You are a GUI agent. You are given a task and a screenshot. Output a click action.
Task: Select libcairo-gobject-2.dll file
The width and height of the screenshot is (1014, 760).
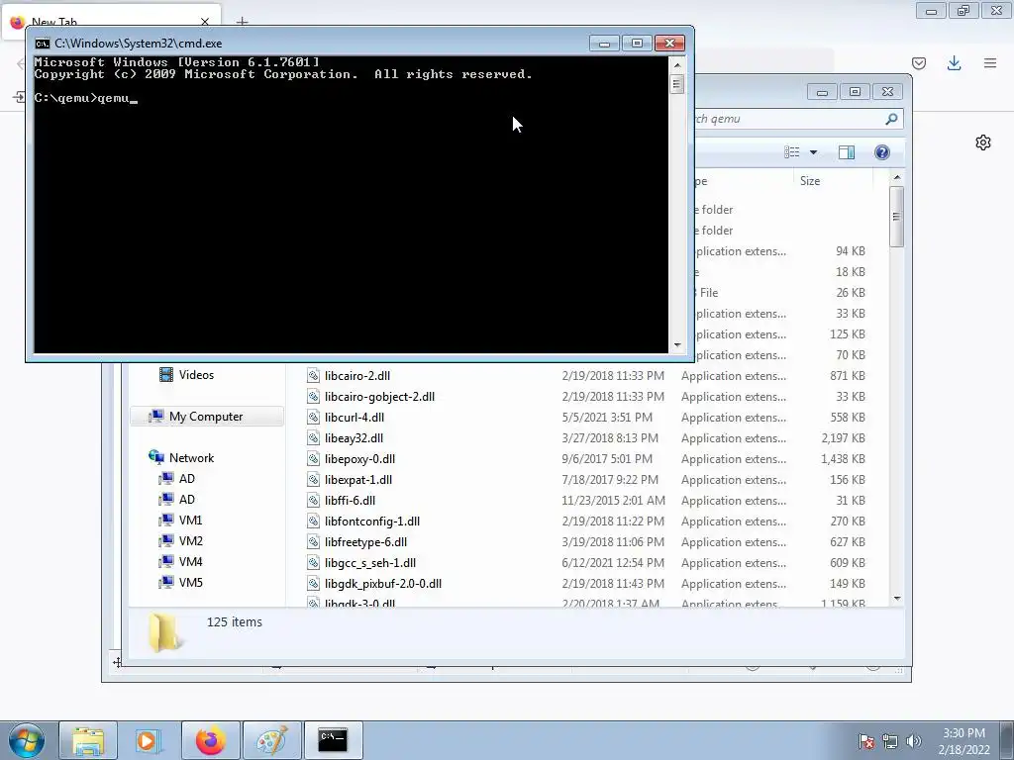coord(379,396)
